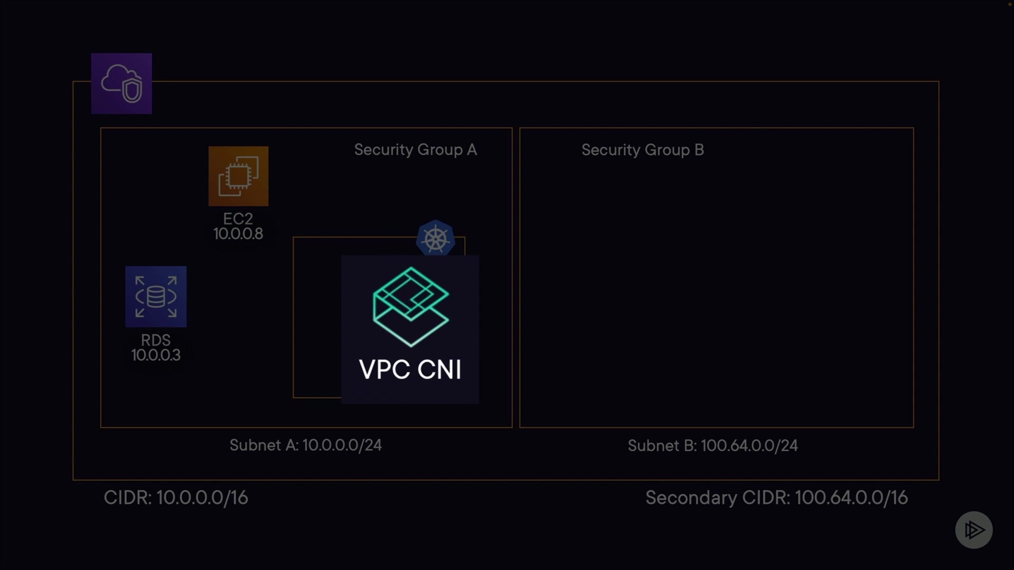Viewport: 1014px width, 570px height.
Task: Select the 10.0.0.3 IP address
Action: tap(156, 355)
